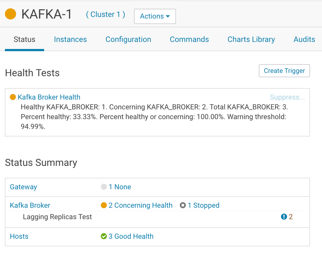This screenshot has height=254, width=322.
Task: Go to the Commands tab
Action: tap(189, 40)
